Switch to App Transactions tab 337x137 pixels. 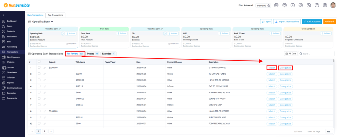[55, 15]
